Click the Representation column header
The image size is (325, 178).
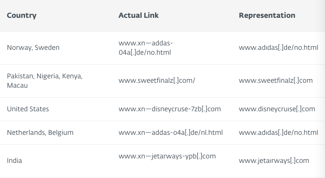coord(267,16)
